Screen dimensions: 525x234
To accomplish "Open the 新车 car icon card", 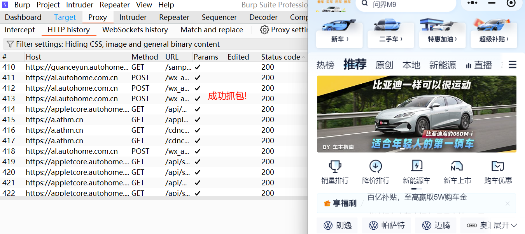I will click(339, 33).
